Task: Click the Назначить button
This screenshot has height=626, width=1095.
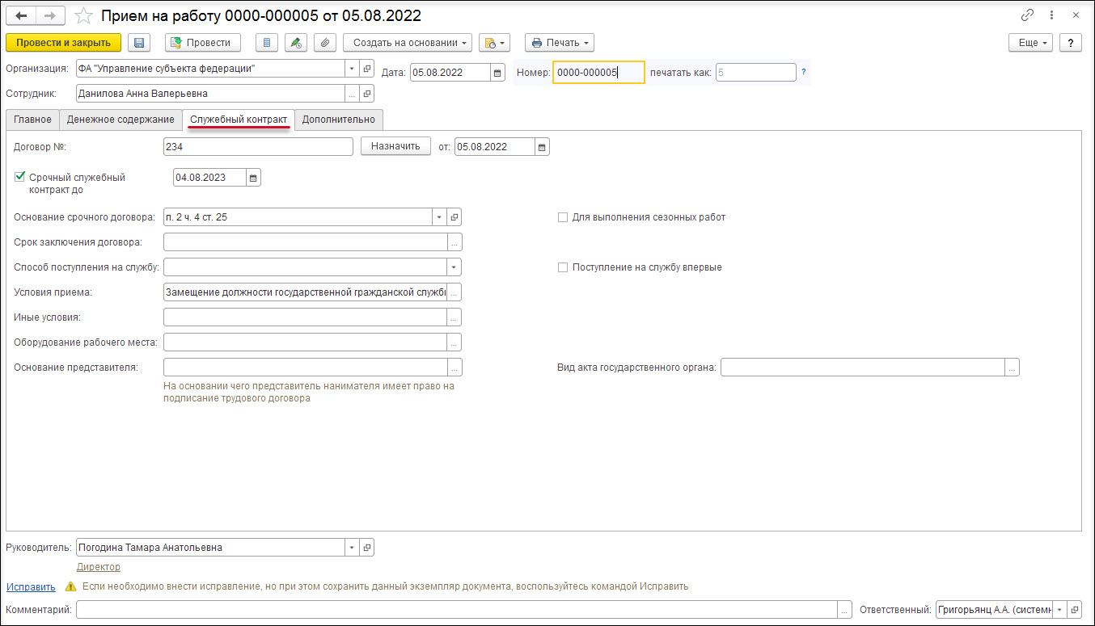Action: click(x=395, y=147)
